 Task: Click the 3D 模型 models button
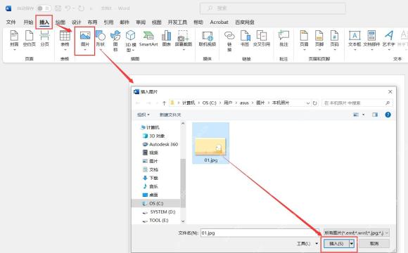130,41
